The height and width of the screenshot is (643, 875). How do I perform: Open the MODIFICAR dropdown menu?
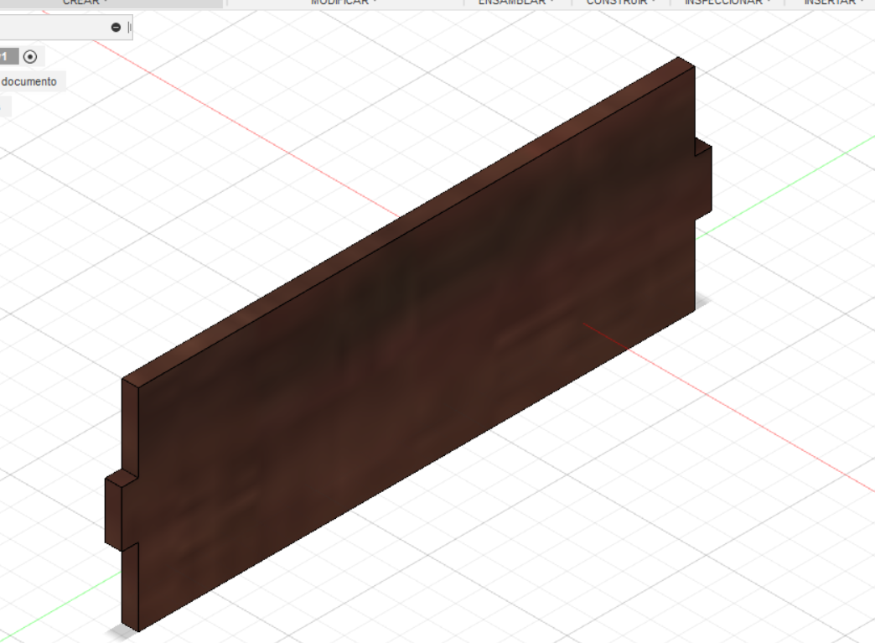click(344, 3)
